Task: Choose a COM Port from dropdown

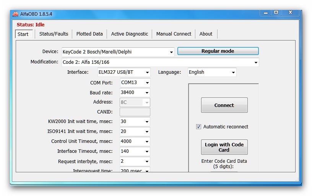Action: pos(147,83)
